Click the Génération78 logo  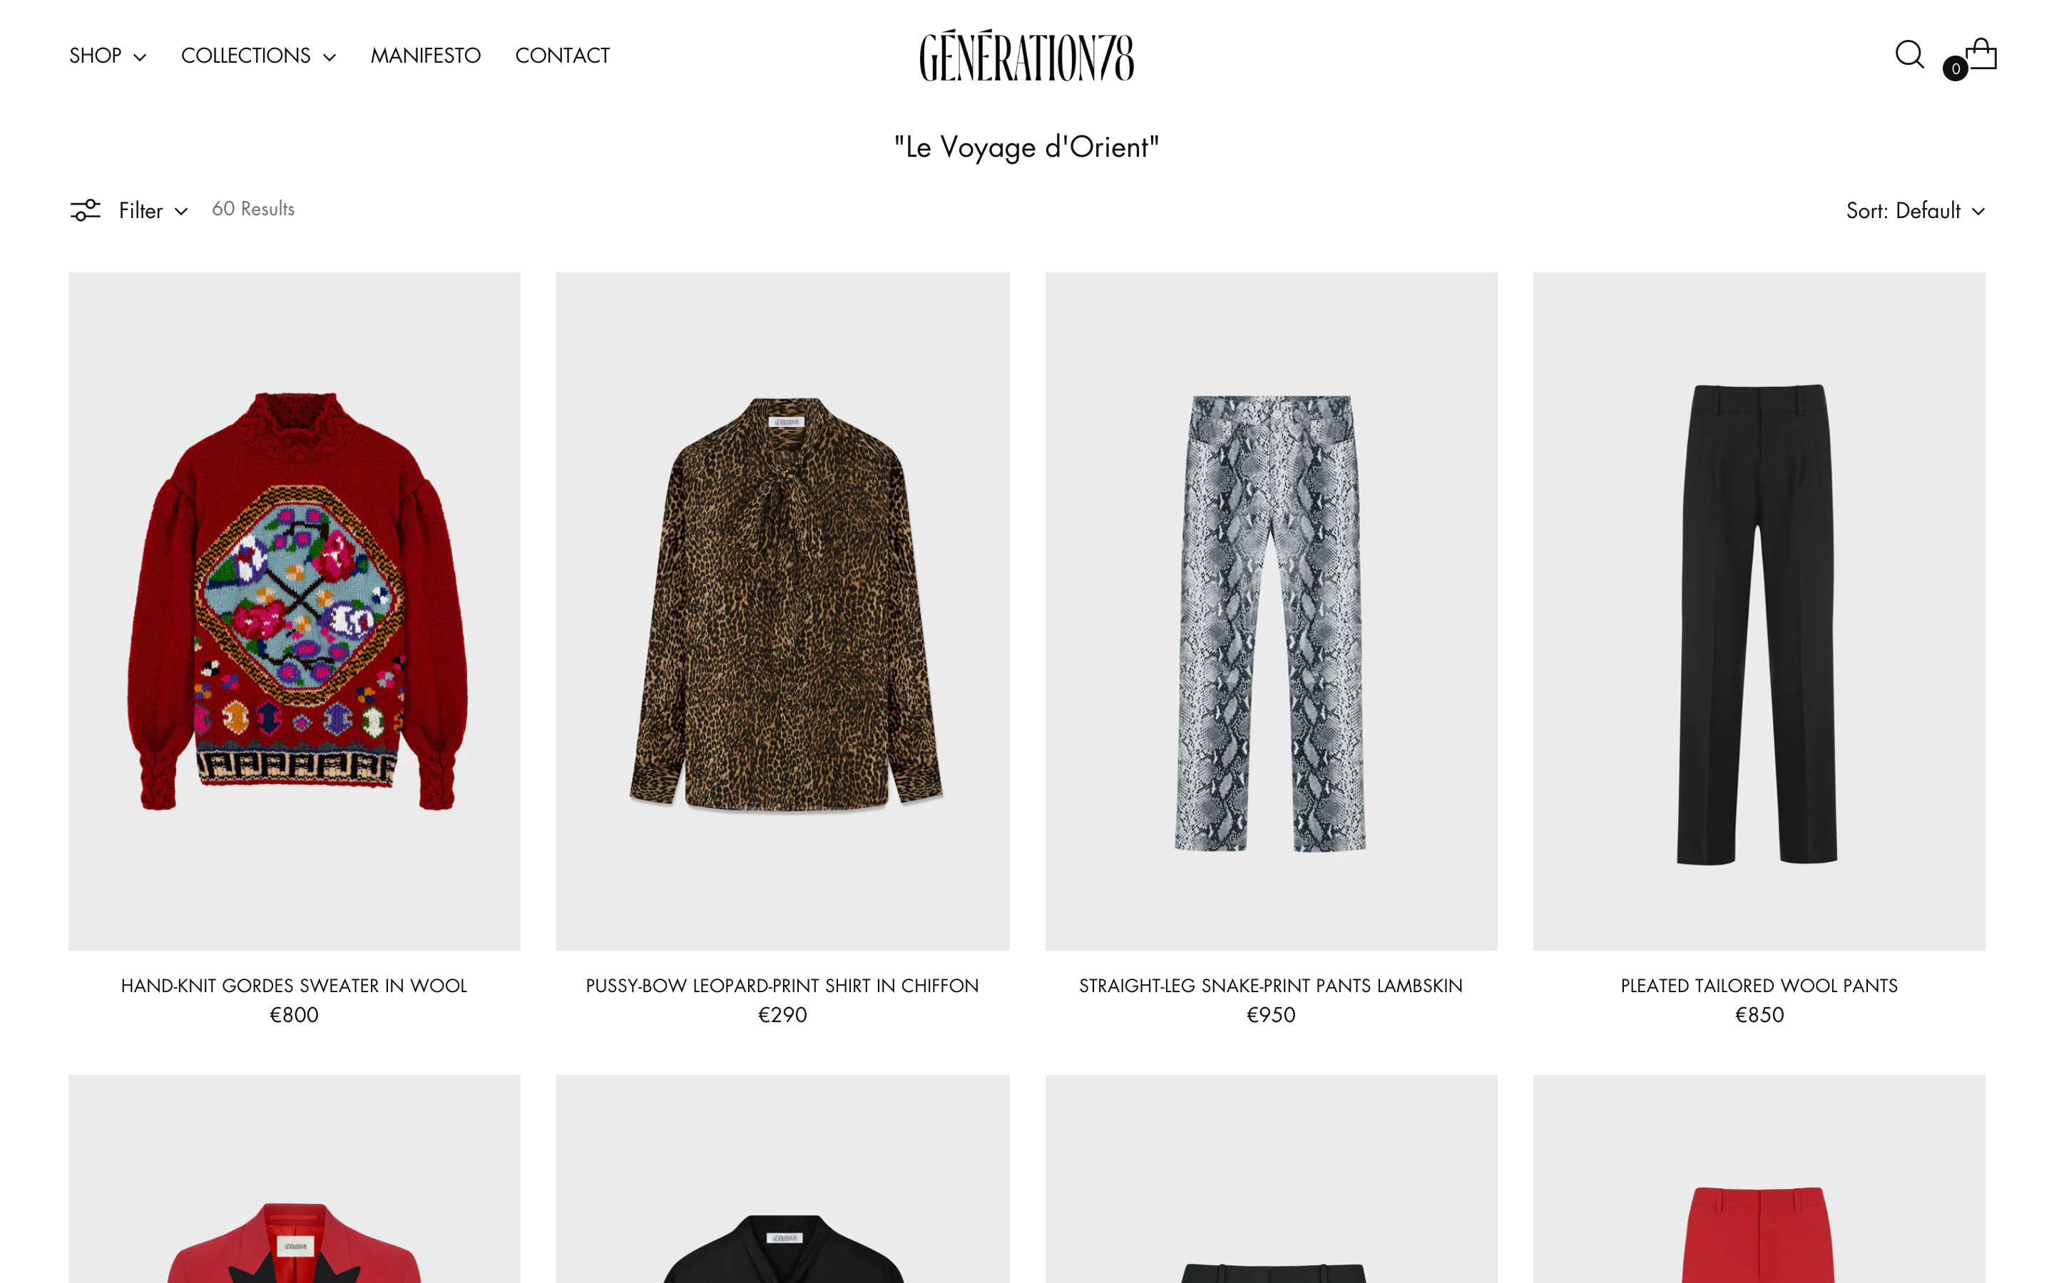tap(1026, 55)
